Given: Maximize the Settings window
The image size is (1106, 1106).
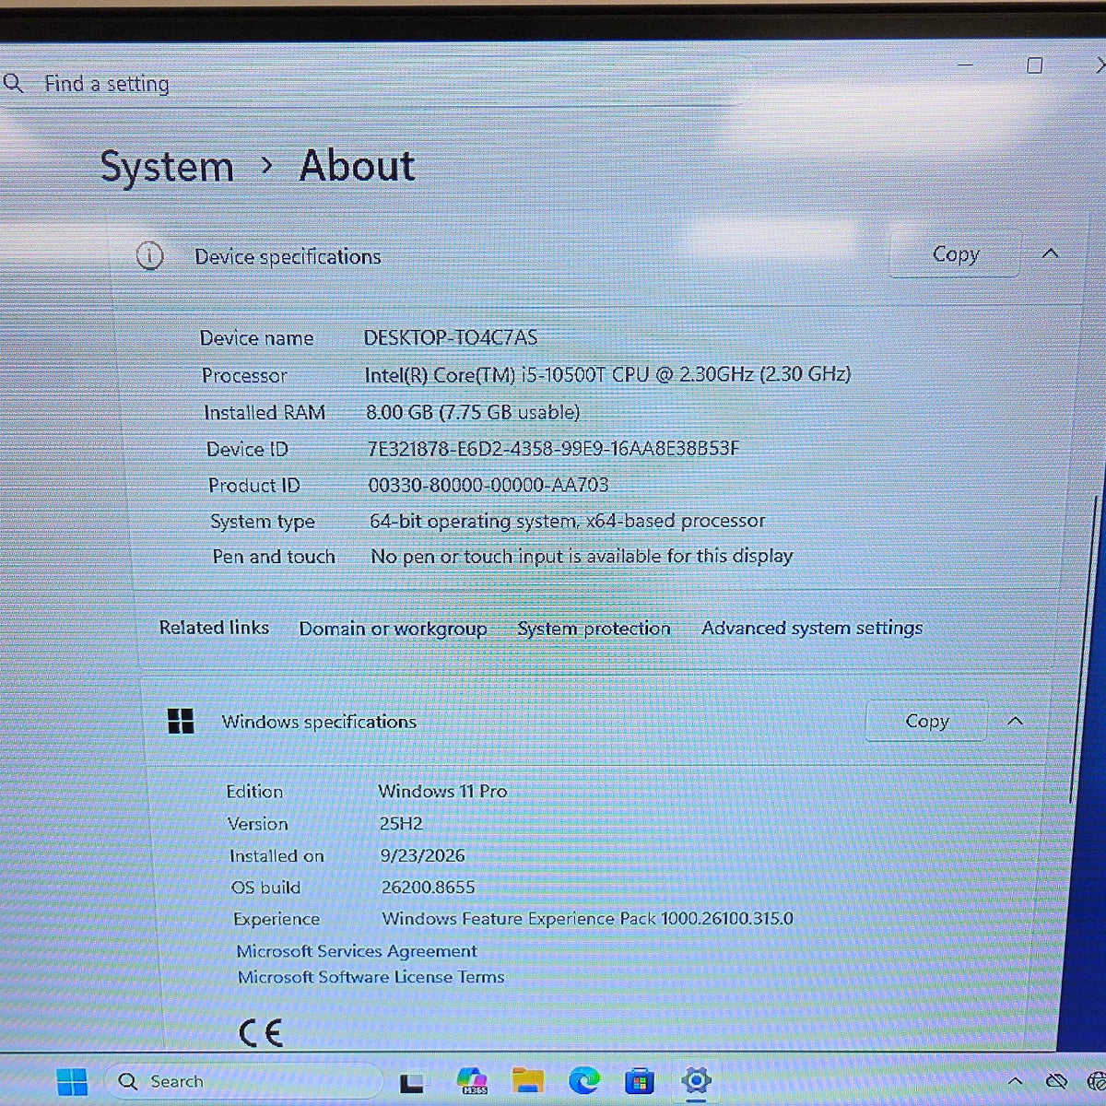Looking at the screenshot, I should pyautogui.click(x=1035, y=65).
